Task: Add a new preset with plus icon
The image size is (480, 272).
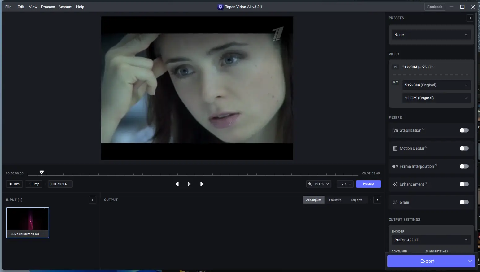Action: click(x=470, y=18)
